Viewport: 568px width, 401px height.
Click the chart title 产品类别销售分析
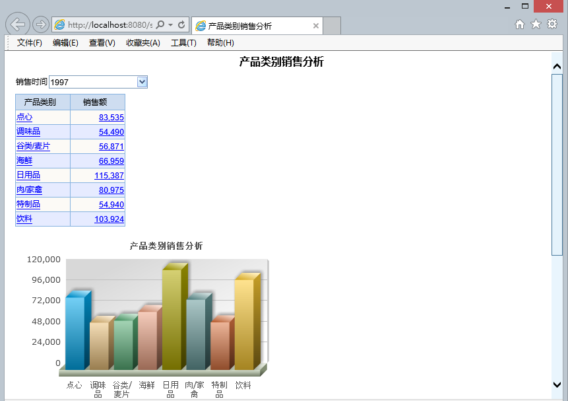pos(166,246)
